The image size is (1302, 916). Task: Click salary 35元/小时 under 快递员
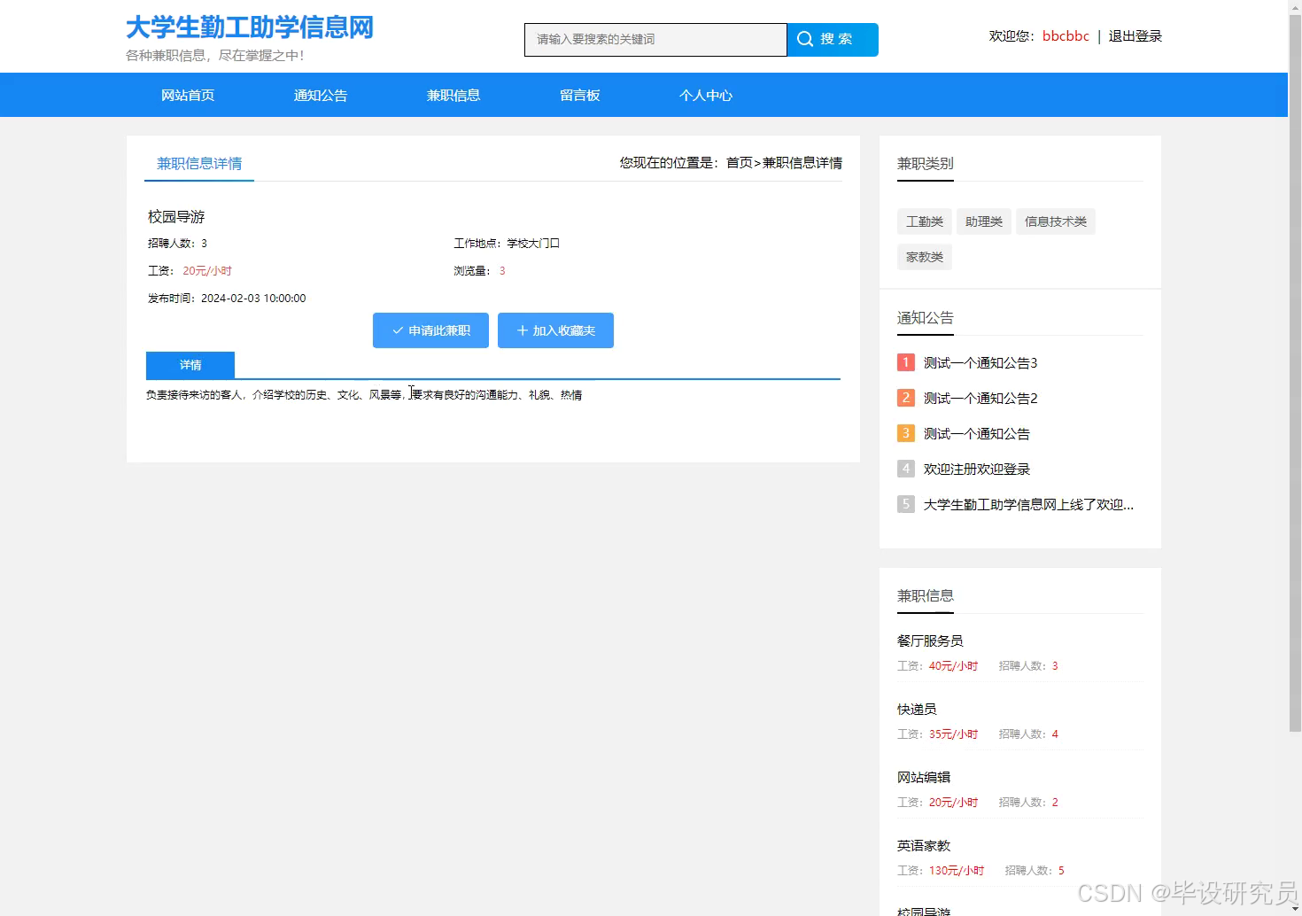coord(953,734)
